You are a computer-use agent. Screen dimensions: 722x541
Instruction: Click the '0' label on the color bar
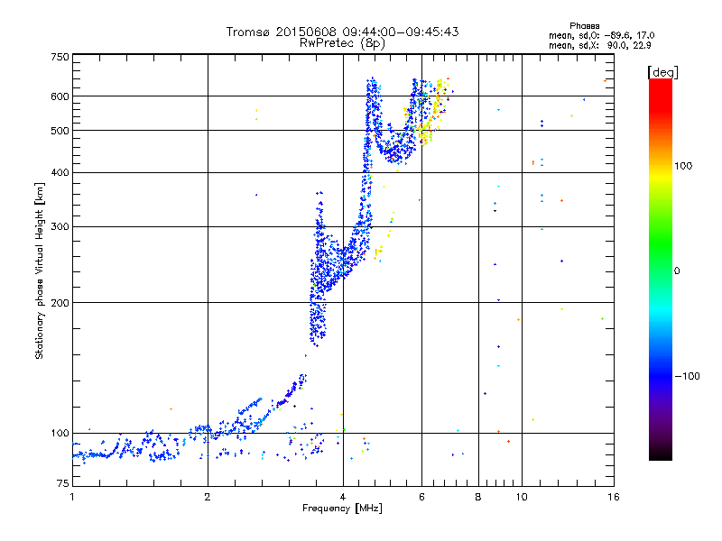(x=676, y=271)
